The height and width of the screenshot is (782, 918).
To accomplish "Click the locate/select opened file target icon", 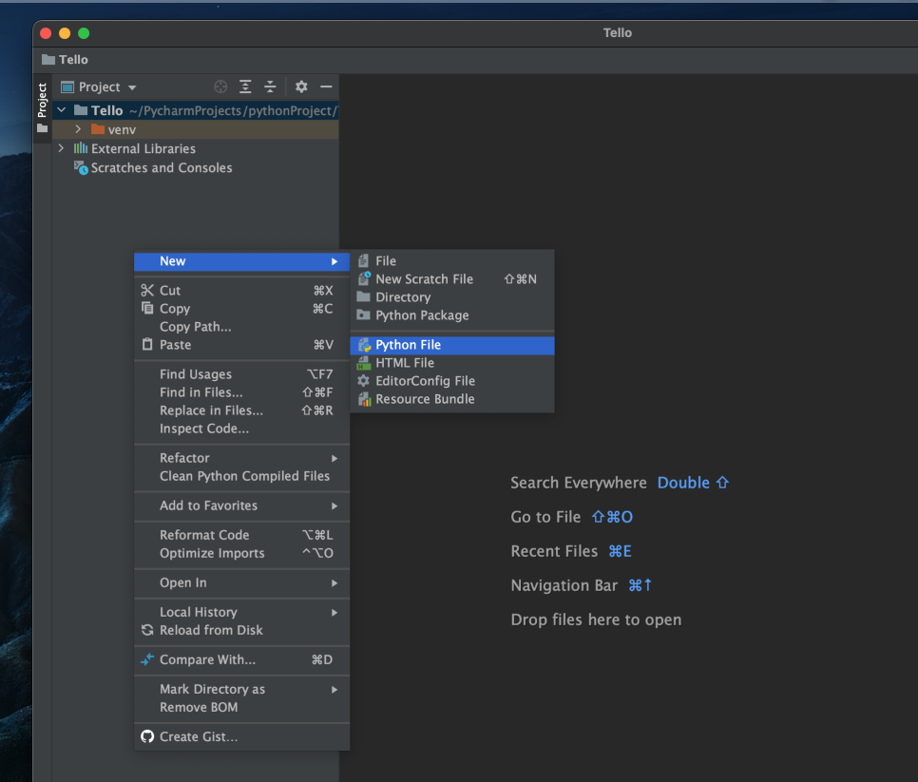I will point(220,86).
